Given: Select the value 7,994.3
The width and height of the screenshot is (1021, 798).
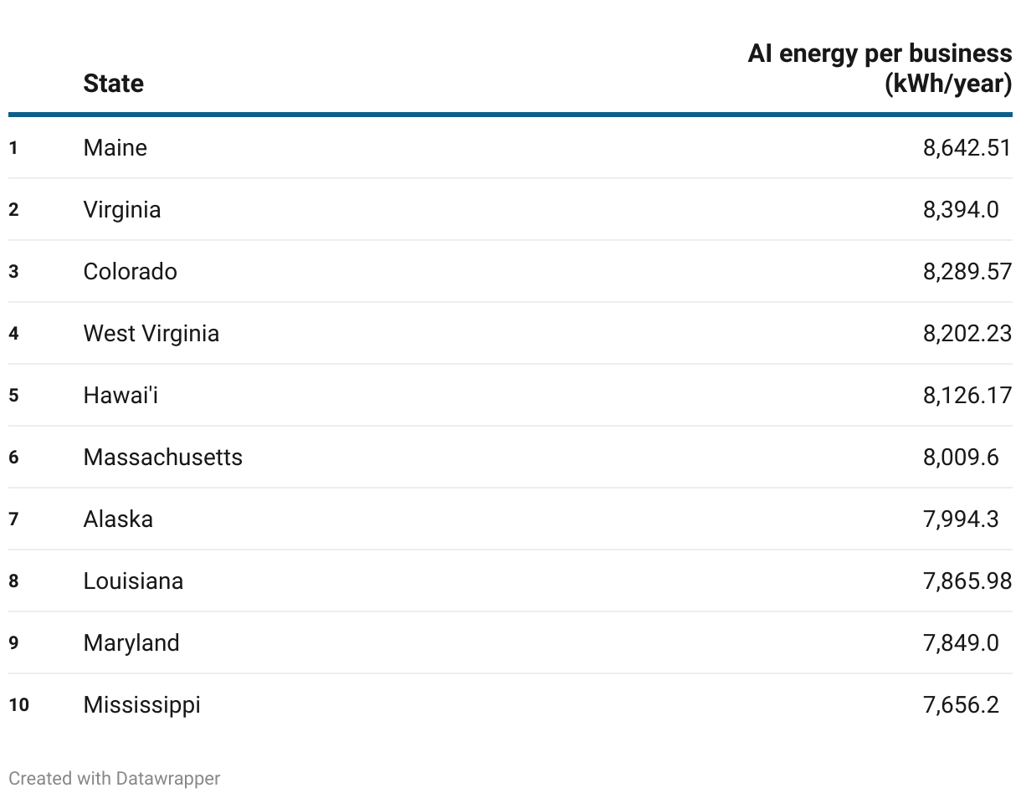Looking at the screenshot, I should (x=961, y=519).
